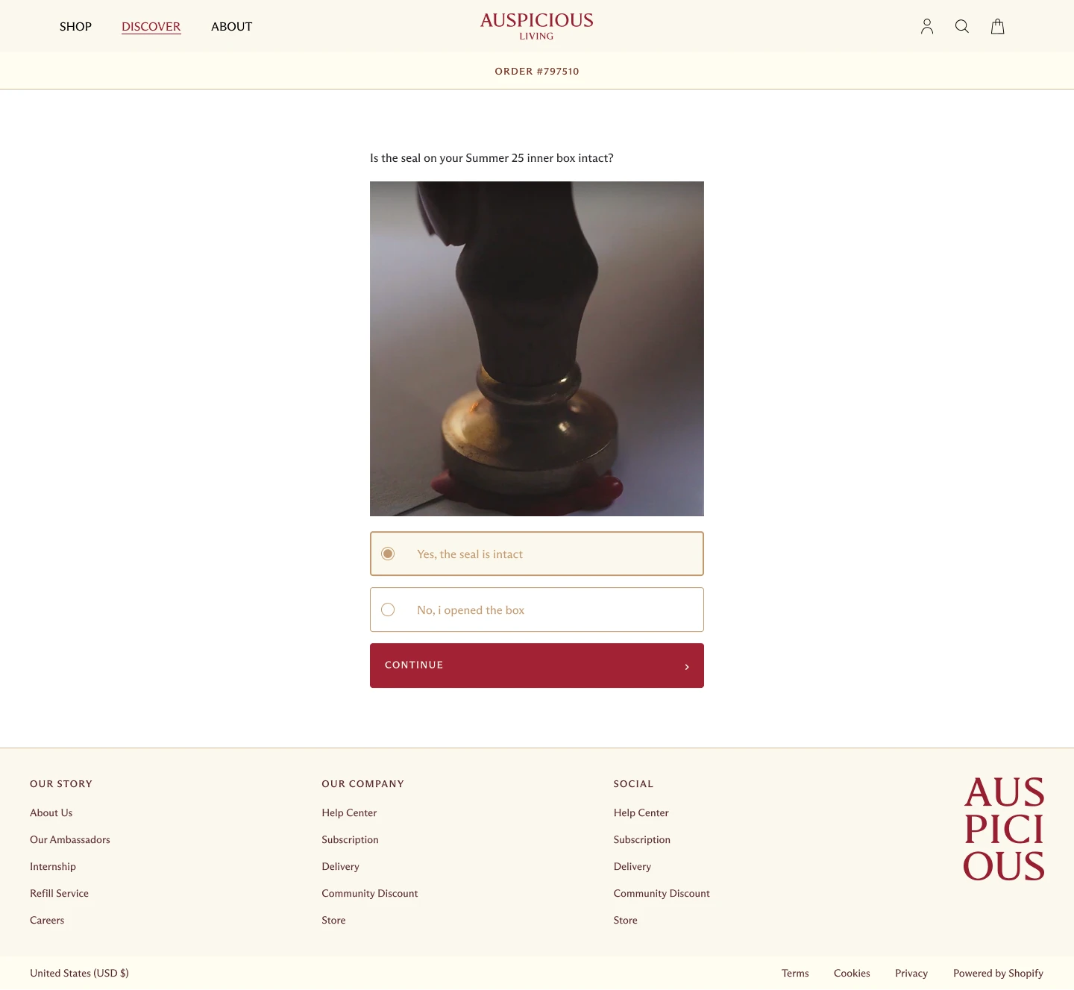Open Help Center under Our Company
Image resolution: width=1074 pixels, height=990 pixels.
click(349, 812)
